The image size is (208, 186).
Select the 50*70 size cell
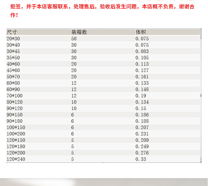(x=13, y=77)
